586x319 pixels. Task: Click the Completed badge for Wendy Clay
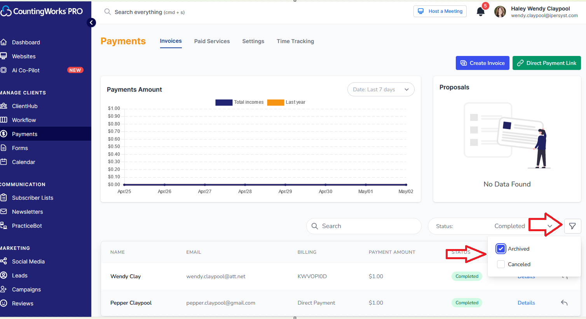(x=467, y=276)
